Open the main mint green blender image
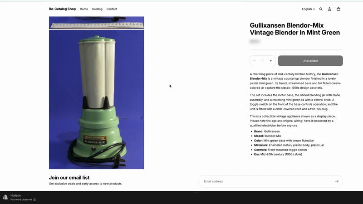The image size is (363, 204). [x=97, y=99]
